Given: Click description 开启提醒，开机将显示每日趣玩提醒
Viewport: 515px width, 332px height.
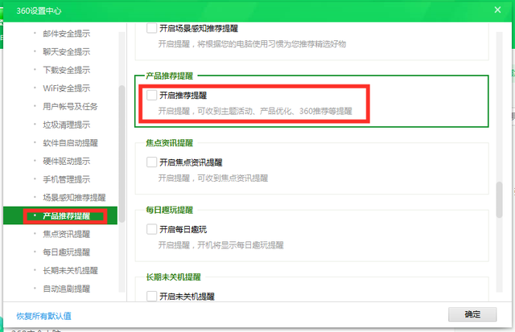Looking at the screenshot, I should (x=221, y=245).
